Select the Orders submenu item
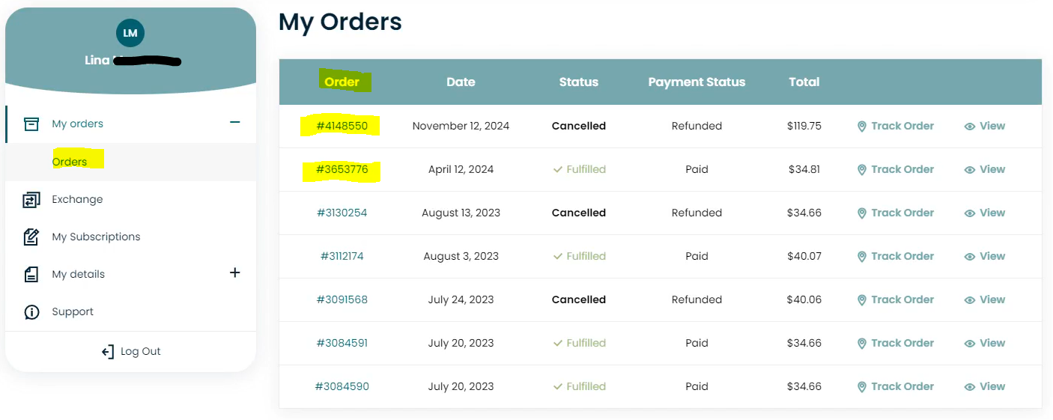The height and width of the screenshot is (420, 1053). point(70,162)
